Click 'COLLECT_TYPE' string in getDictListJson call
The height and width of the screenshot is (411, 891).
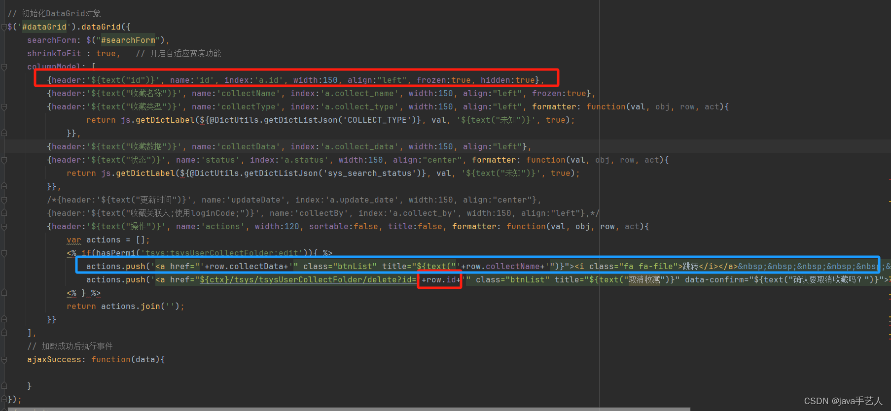coord(377,120)
